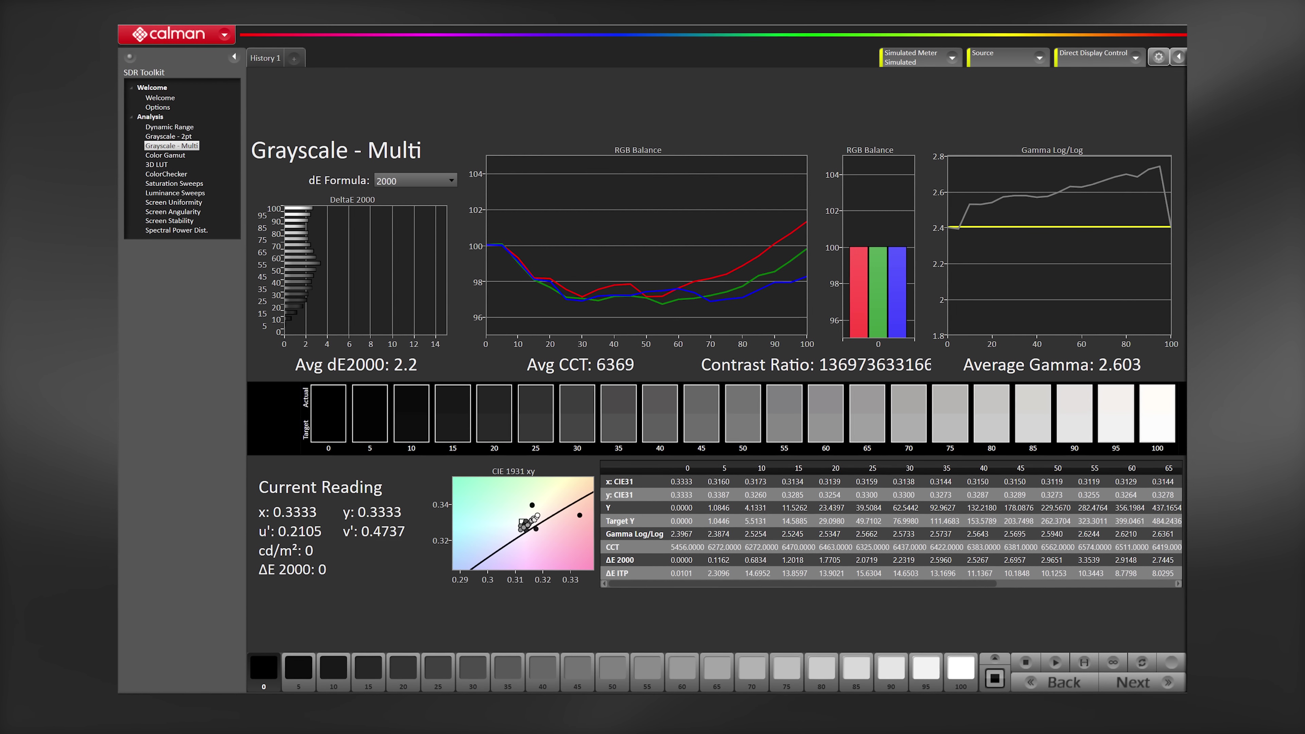Open Luminance Sweeps page

(x=175, y=193)
